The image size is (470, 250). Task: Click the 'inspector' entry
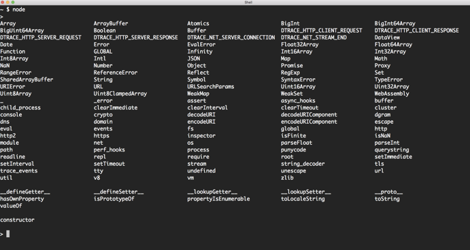201,136
